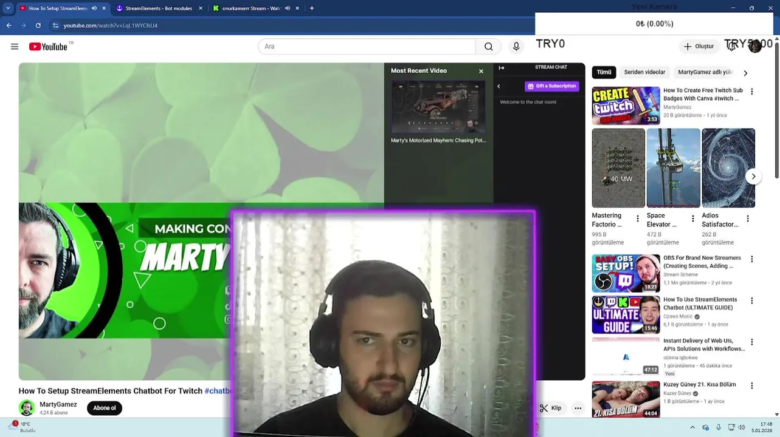780x437 pixels.
Task: Open menu for Space Elevator short
Action: (692, 218)
